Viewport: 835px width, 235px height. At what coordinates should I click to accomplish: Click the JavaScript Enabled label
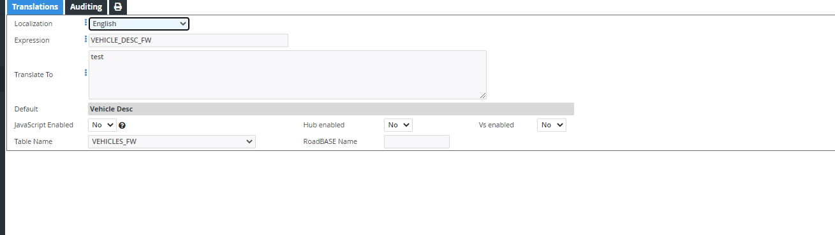(x=44, y=125)
